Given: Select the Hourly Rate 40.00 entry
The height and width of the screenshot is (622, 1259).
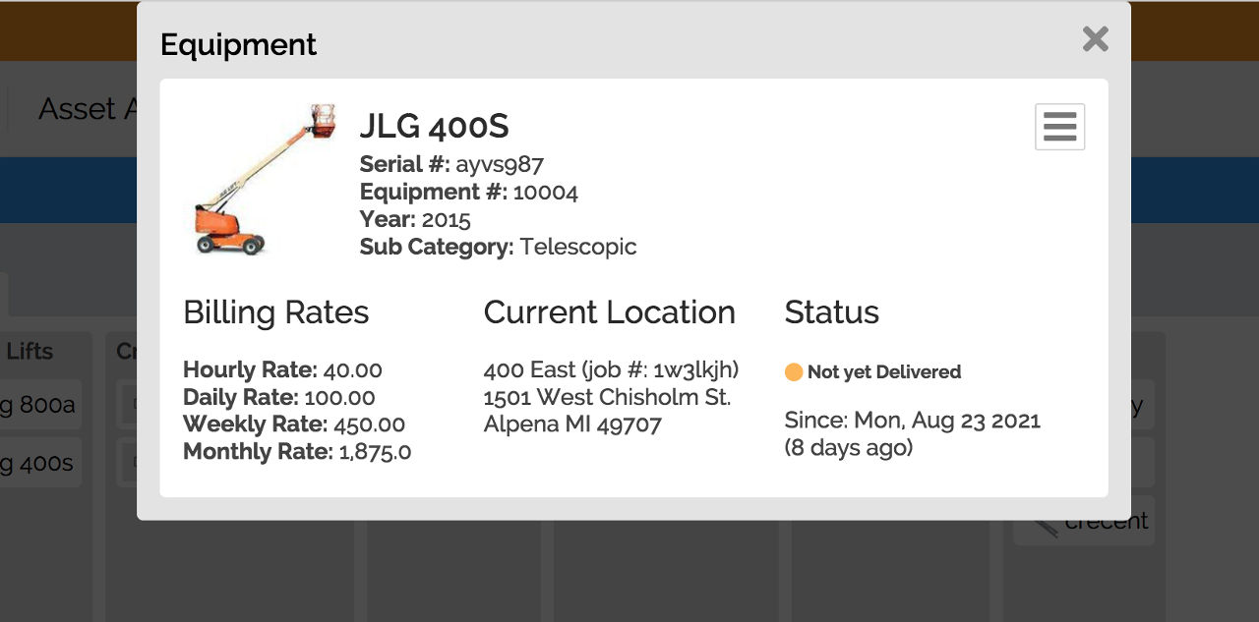Looking at the screenshot, I should click(282, 370).
